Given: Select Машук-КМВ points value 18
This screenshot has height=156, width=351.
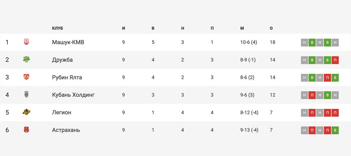Looking at the screenshot, I should [x=273, y=42].
